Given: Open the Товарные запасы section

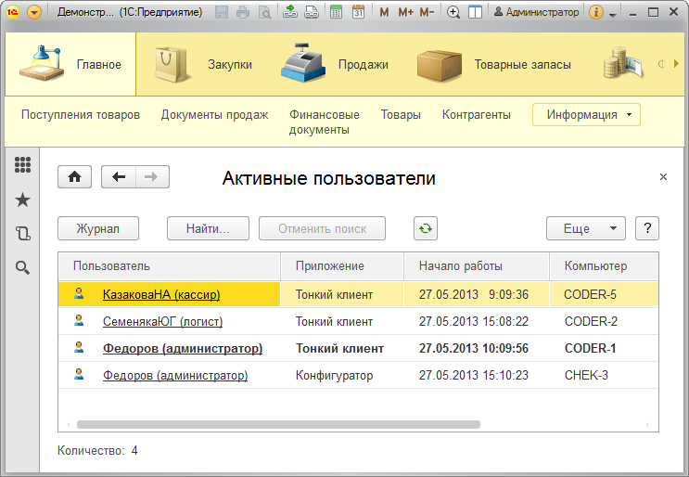Looking at the screenshot, I should coord(494,64).
